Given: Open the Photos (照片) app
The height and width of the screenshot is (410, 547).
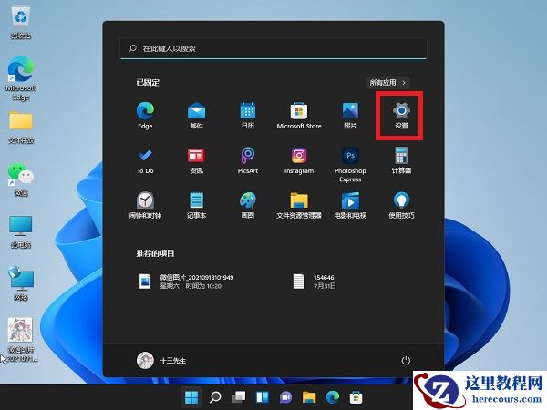Looking at the screenshot, I should coord(350,116).
